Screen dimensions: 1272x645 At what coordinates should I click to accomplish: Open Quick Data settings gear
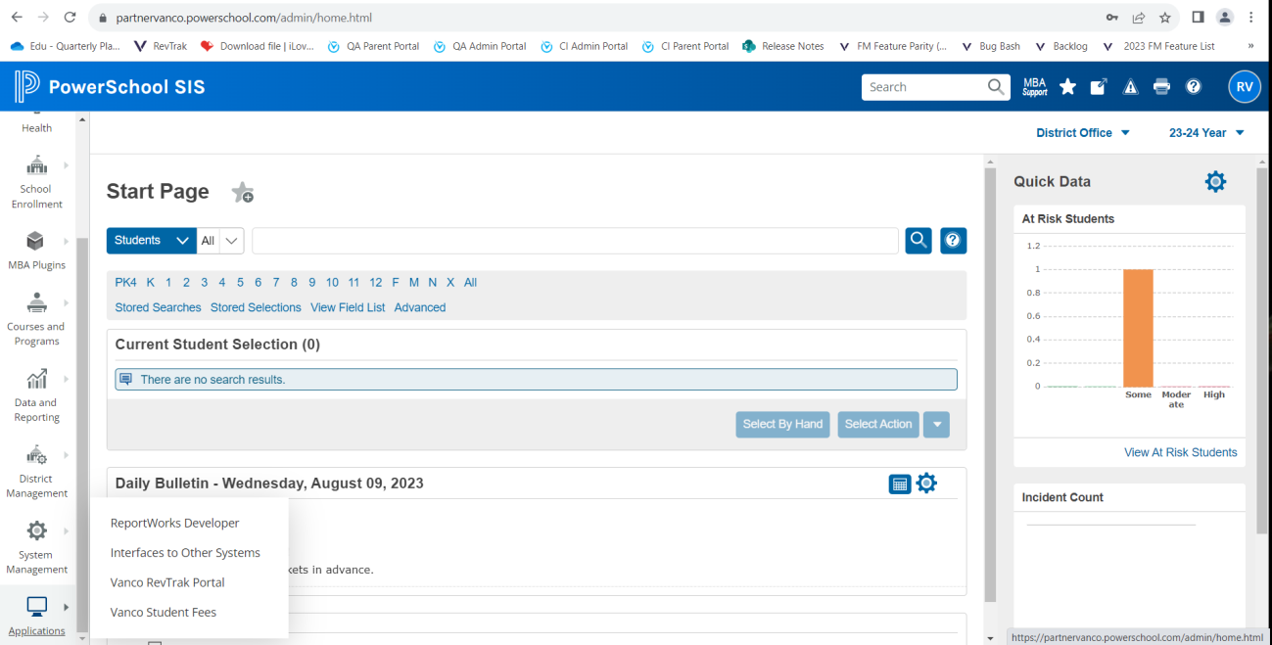(x=1215, y=181)
